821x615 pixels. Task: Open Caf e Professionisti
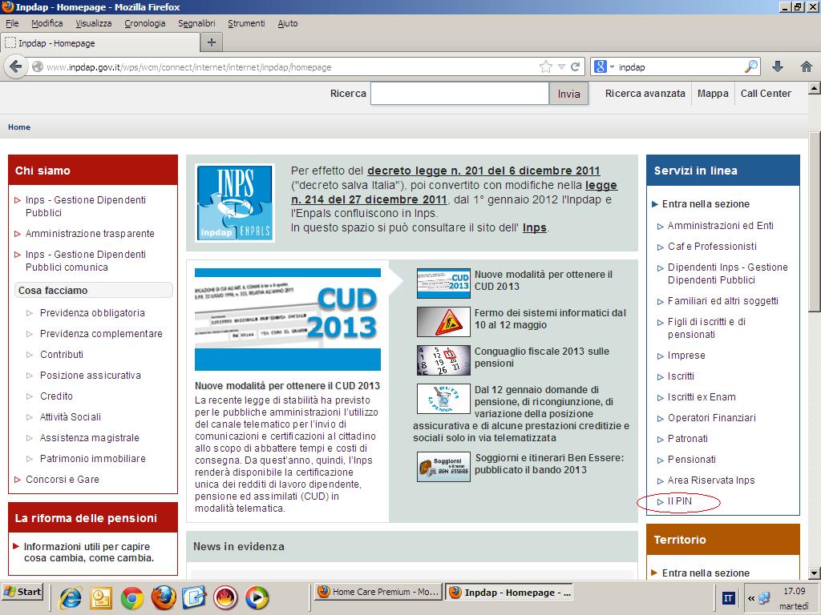coord(712,247)
